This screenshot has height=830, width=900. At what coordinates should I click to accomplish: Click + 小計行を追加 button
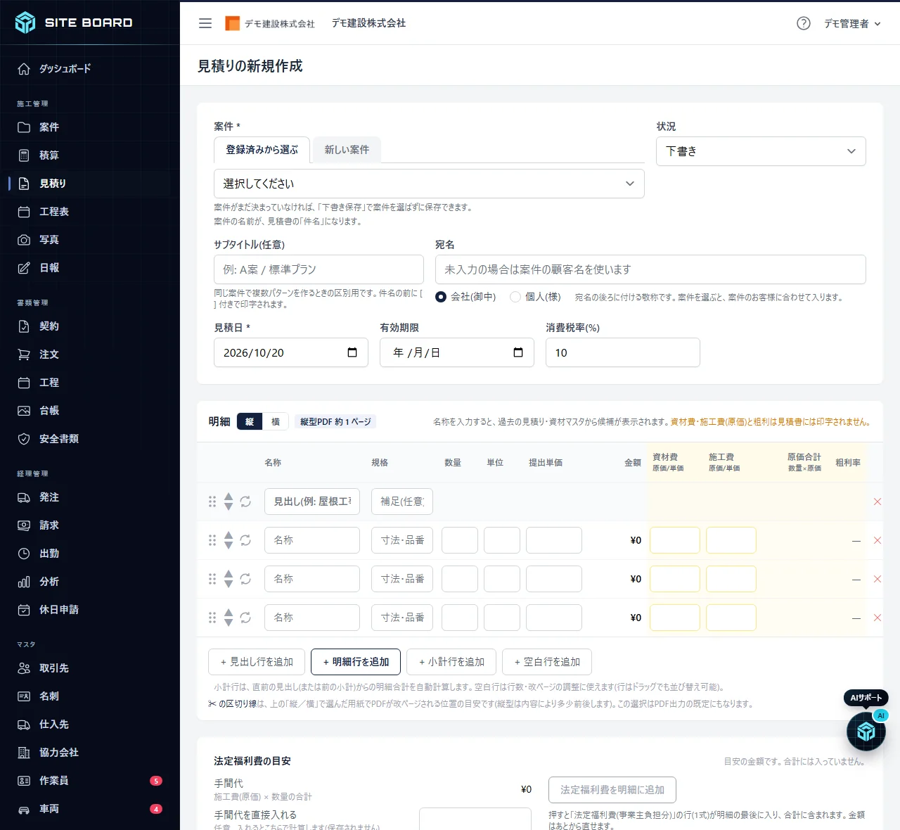[451, 662]
